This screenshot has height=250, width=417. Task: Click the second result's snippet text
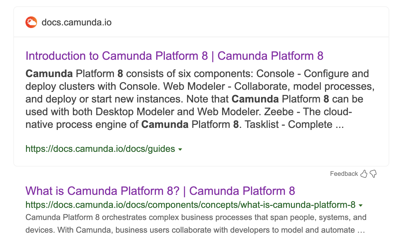coord(174,223)
